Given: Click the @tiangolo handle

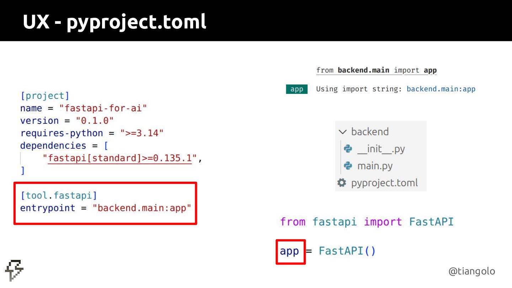Looking at the screenshot, I should (471, 271).
